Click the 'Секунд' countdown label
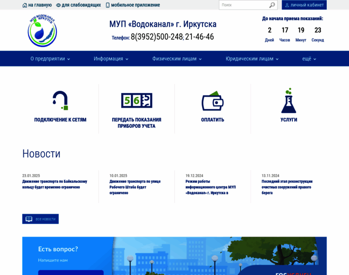 click(x=318, y=40)
